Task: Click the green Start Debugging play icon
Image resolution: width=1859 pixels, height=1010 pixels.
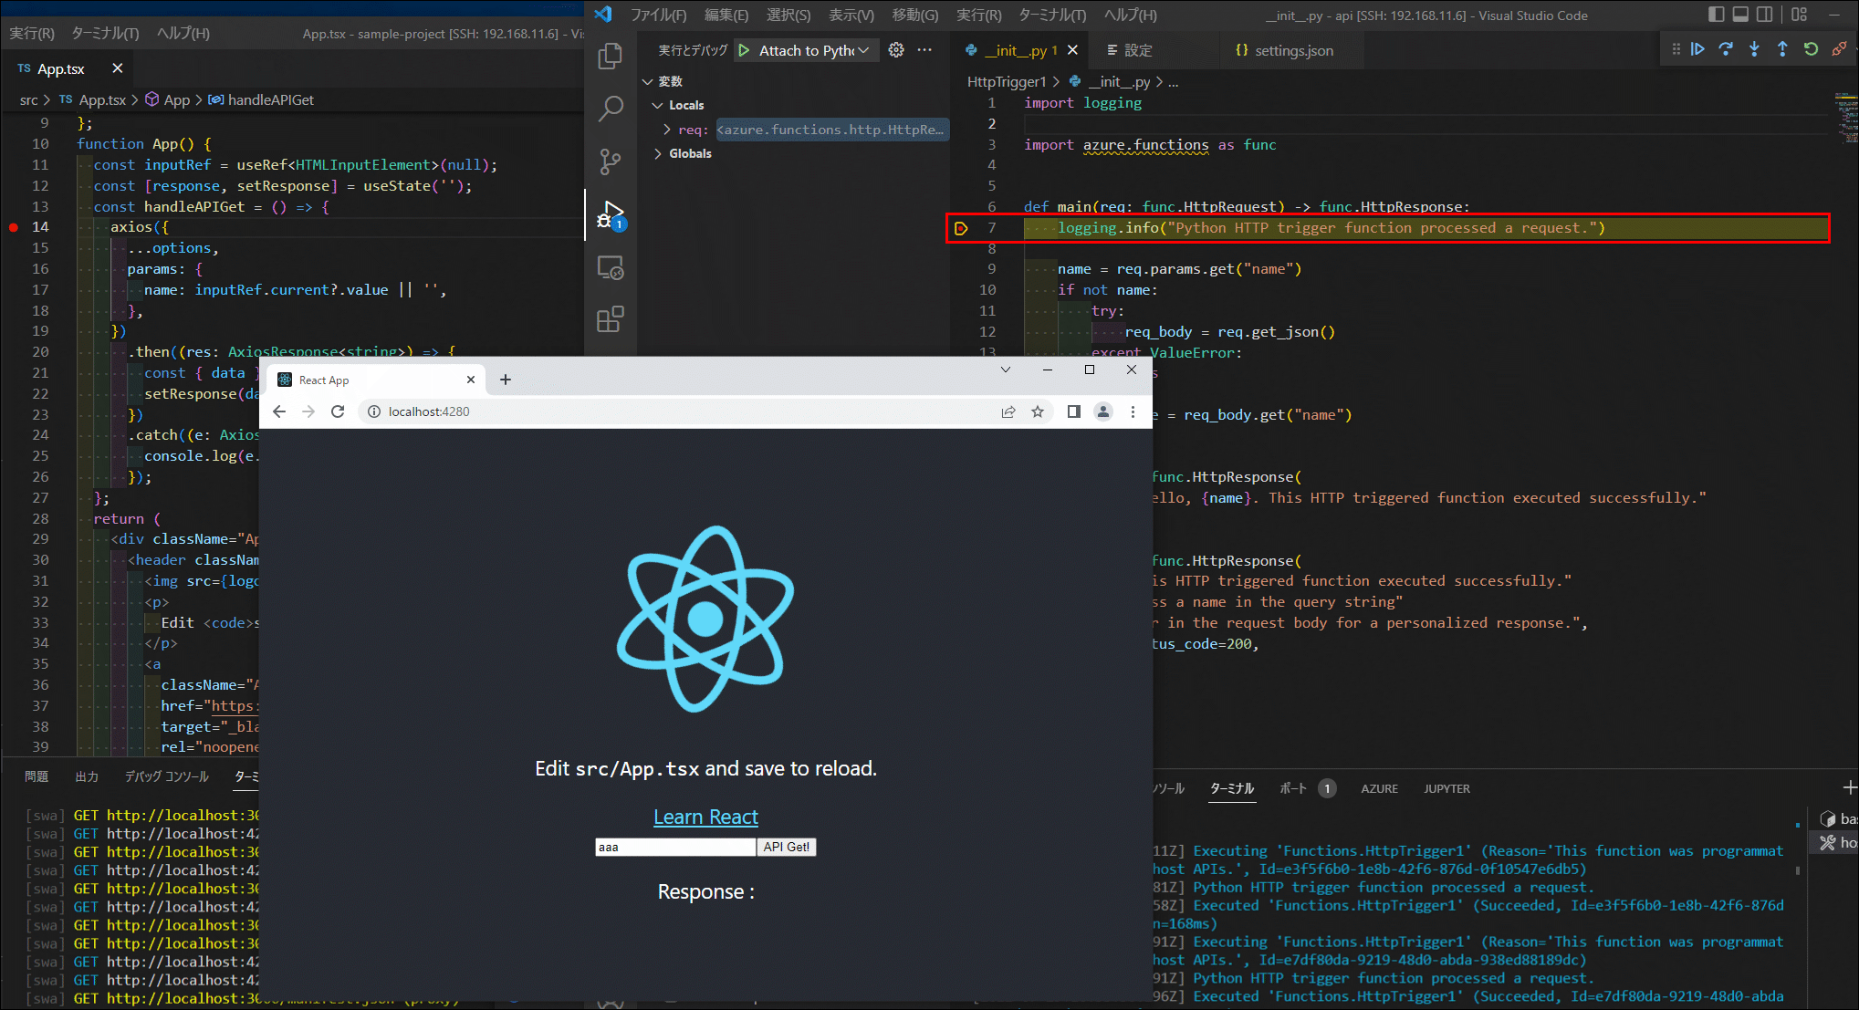Action: (744, 51)
